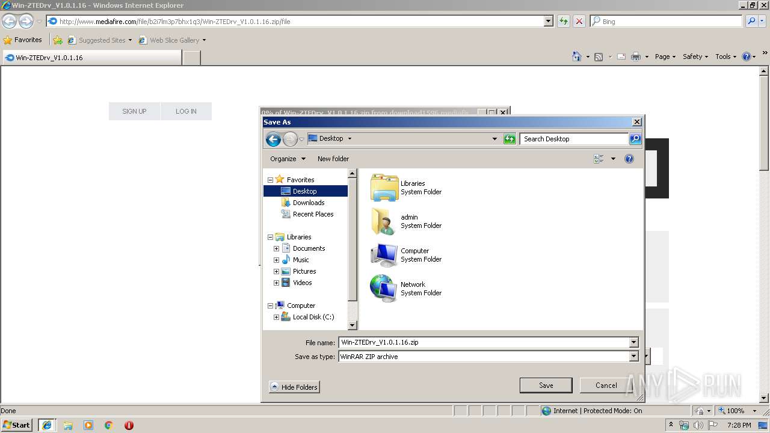Click the IE stop loading icon
The width and height of the screenshot is (770, 433).
point(579,21)
